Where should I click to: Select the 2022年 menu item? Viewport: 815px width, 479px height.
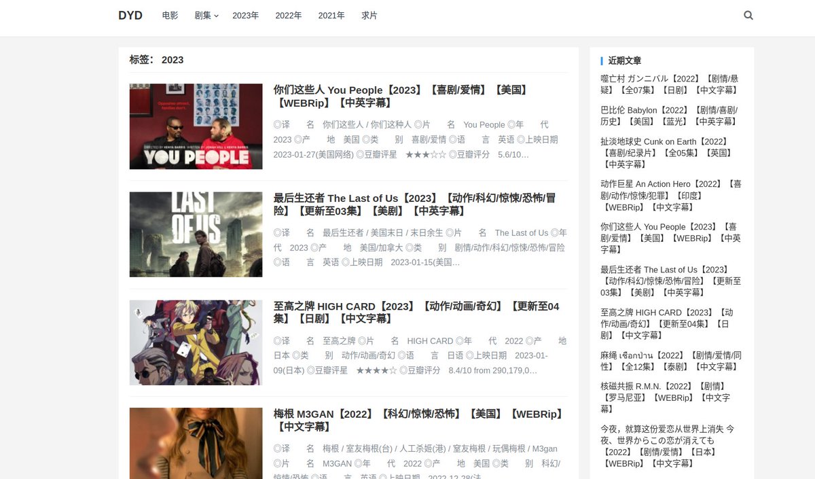pyautogui.click(x=289, y=15)
